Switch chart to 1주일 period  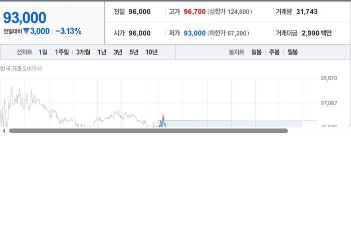(62, 52)
